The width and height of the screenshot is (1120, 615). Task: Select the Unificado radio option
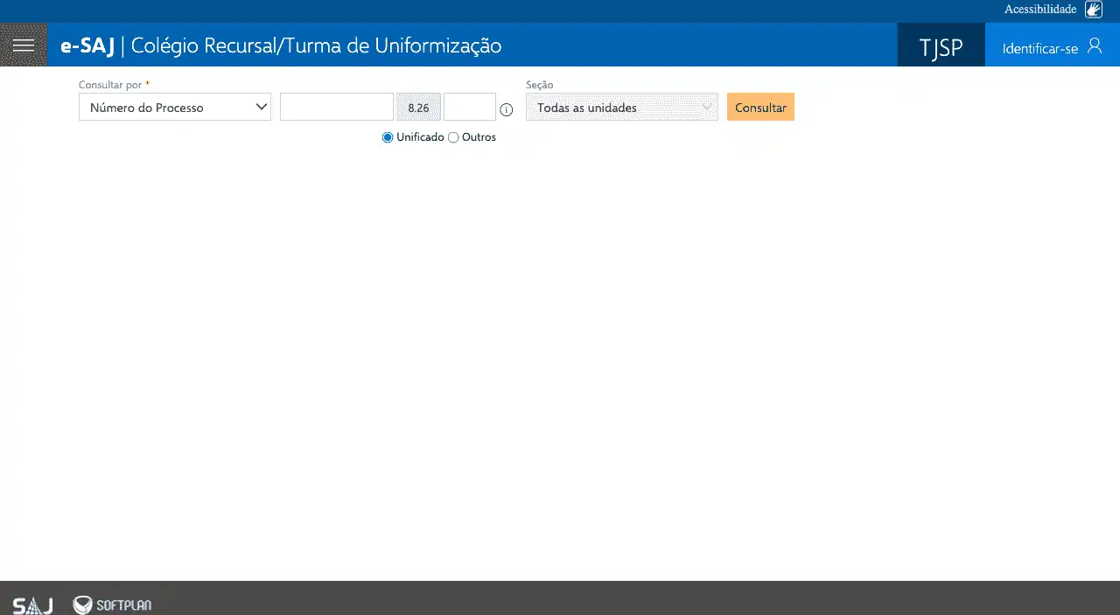(388, 137)
